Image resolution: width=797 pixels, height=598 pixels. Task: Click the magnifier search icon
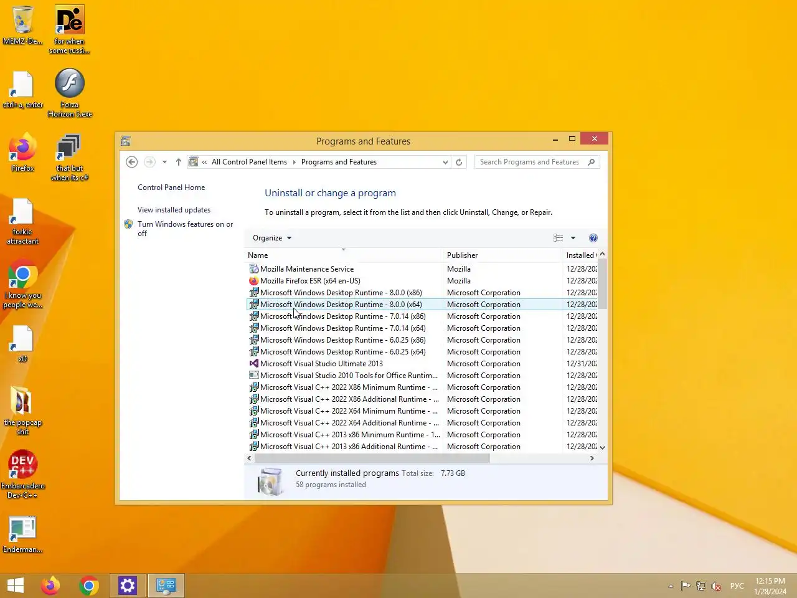tap(591, 162)
